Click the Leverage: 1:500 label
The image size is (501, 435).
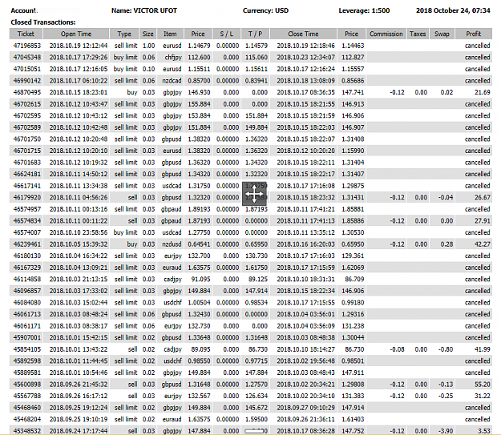point(364,10)
